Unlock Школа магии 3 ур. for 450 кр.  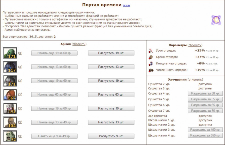coord(205,130)
